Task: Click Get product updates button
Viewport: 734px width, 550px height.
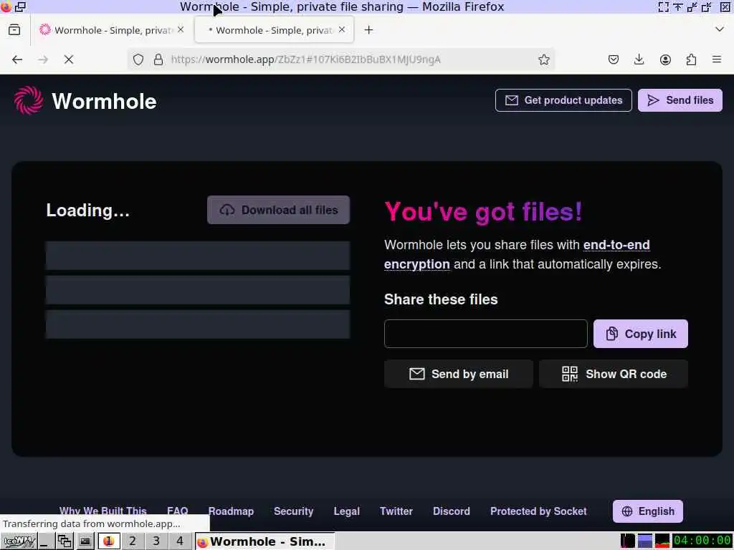Action: pyautogui.click(x=563, y=100)
